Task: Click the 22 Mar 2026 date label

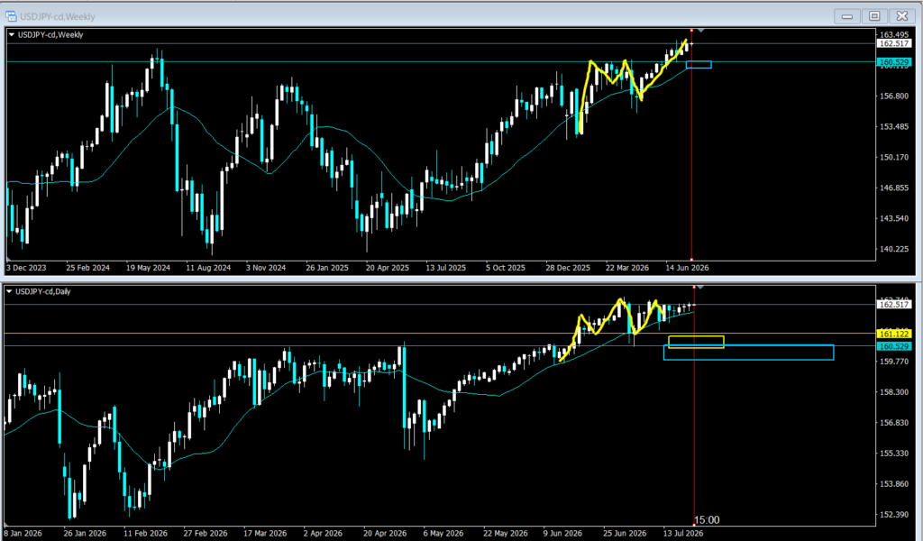Action: (627, 268)
